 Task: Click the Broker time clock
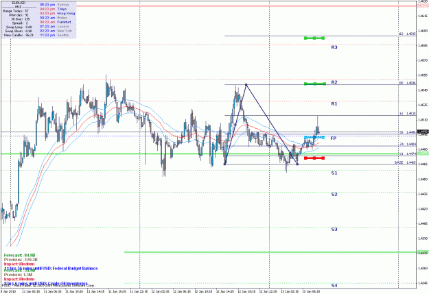[x=54, y=18]
